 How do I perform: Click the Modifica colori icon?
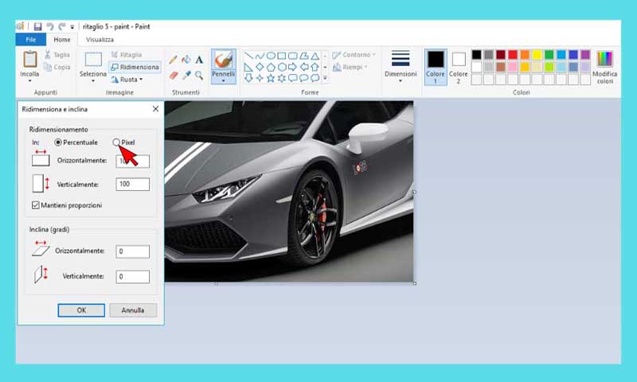(604, 60)
